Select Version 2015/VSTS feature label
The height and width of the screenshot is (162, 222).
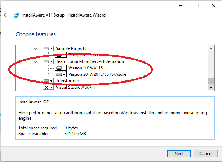click(86, 68)
